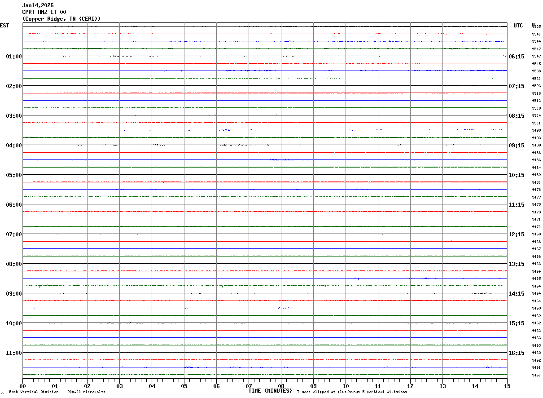Click the DC offset value "9465"
Image resolution: width=543 pixels, height=398 pixels.
coord(536,279)
